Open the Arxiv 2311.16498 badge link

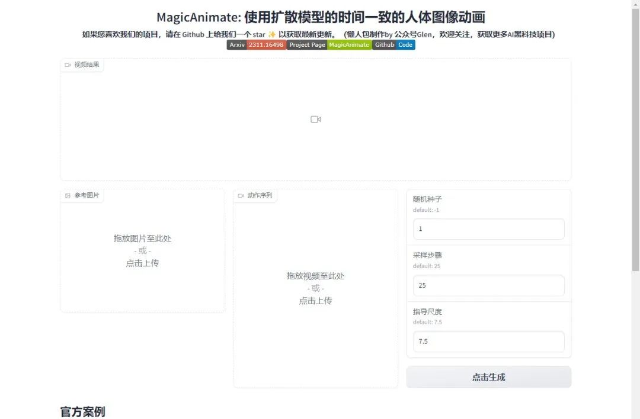pyautogui.click(x=257, y=45)
